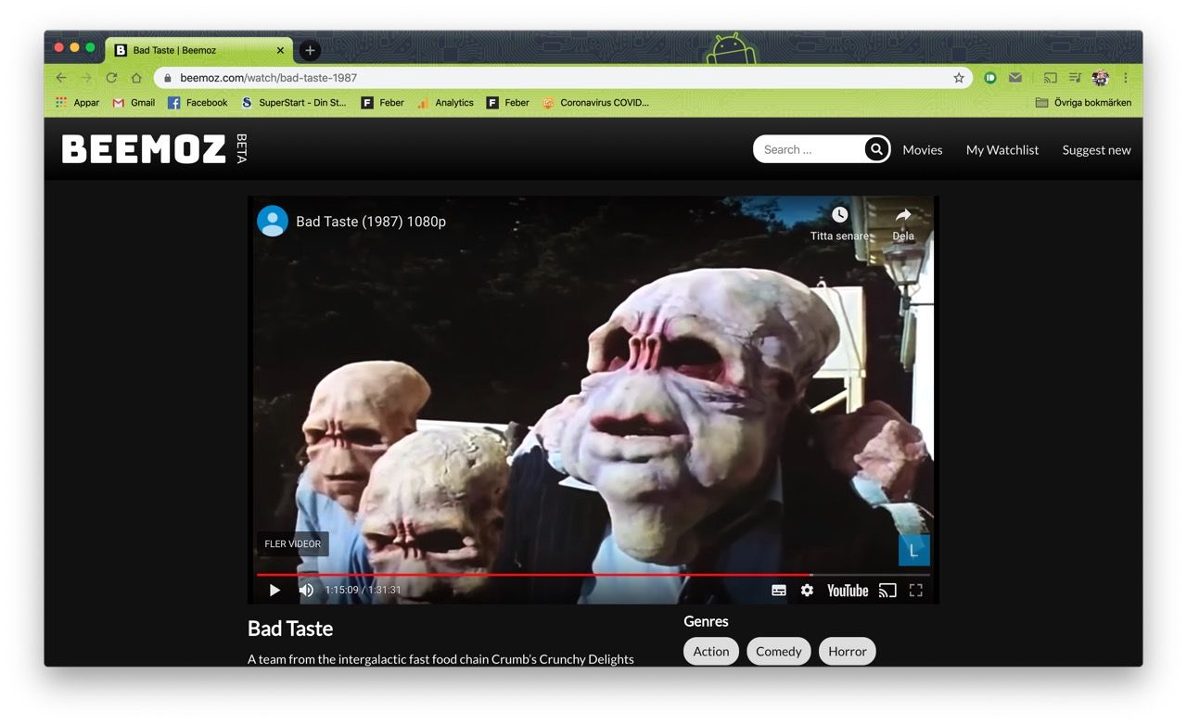Toggle video subtitles on
1187x725 pixels.
(779, 591)
